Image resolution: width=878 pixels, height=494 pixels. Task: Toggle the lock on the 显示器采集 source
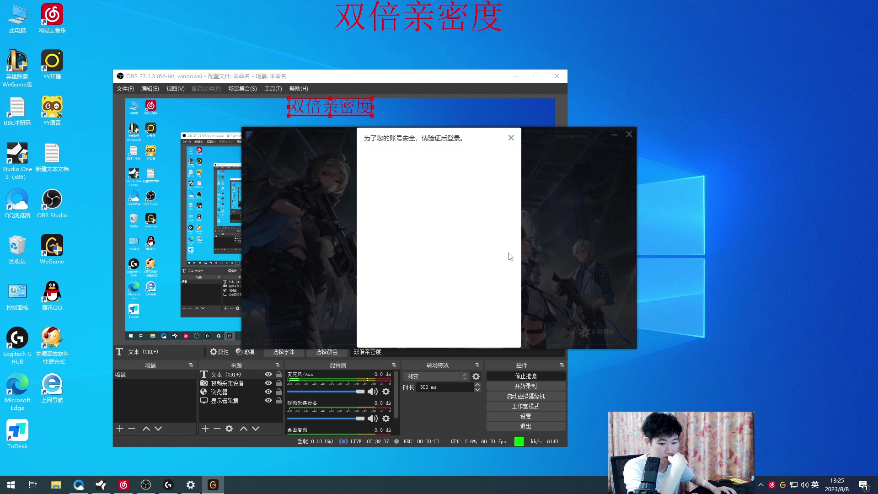tap(279, 401)
